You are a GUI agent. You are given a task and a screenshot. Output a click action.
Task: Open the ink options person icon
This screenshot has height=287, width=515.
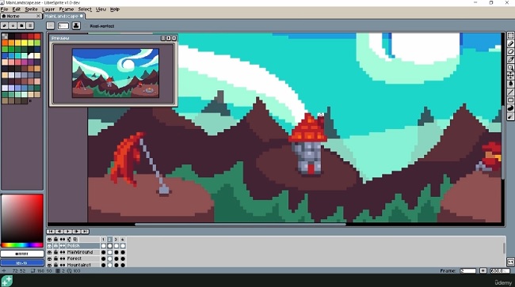(76, 25)
